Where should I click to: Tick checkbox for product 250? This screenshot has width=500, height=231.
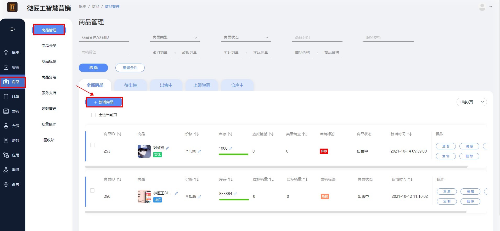coord(92,190)
